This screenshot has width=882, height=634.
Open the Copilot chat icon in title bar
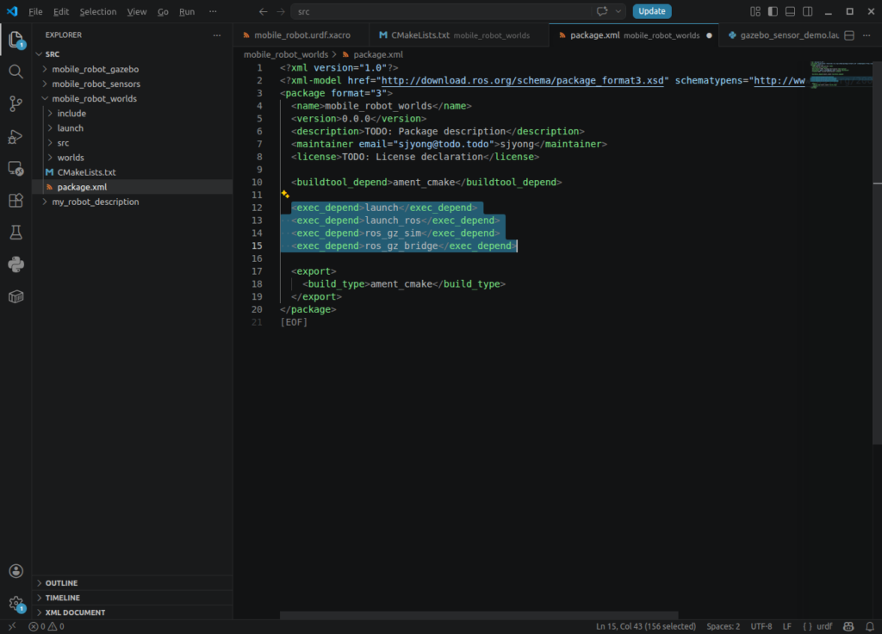tap(602, 11)
